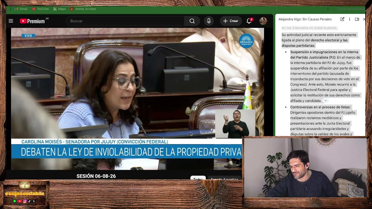Click 'Suspensión e impugnaciones en la interna' heading

(324, 52)
